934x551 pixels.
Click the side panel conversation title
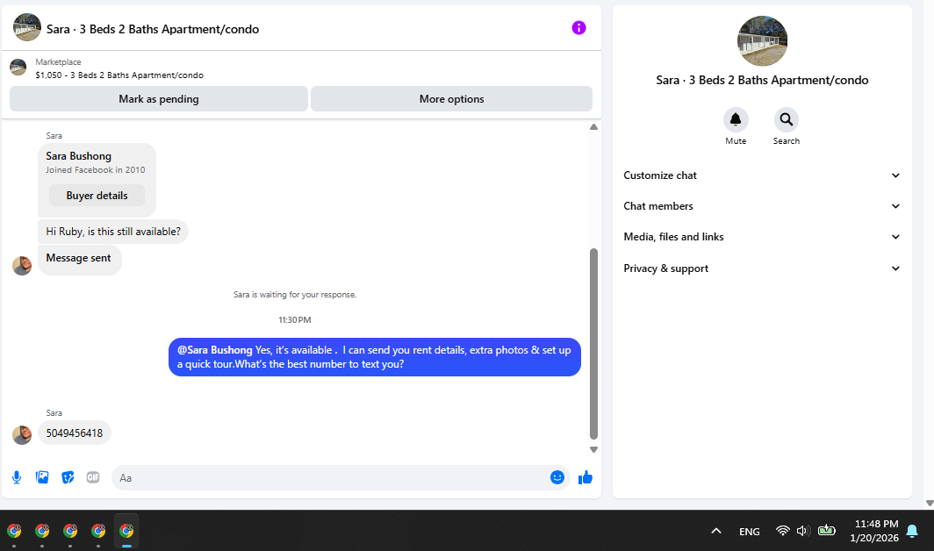762,80
